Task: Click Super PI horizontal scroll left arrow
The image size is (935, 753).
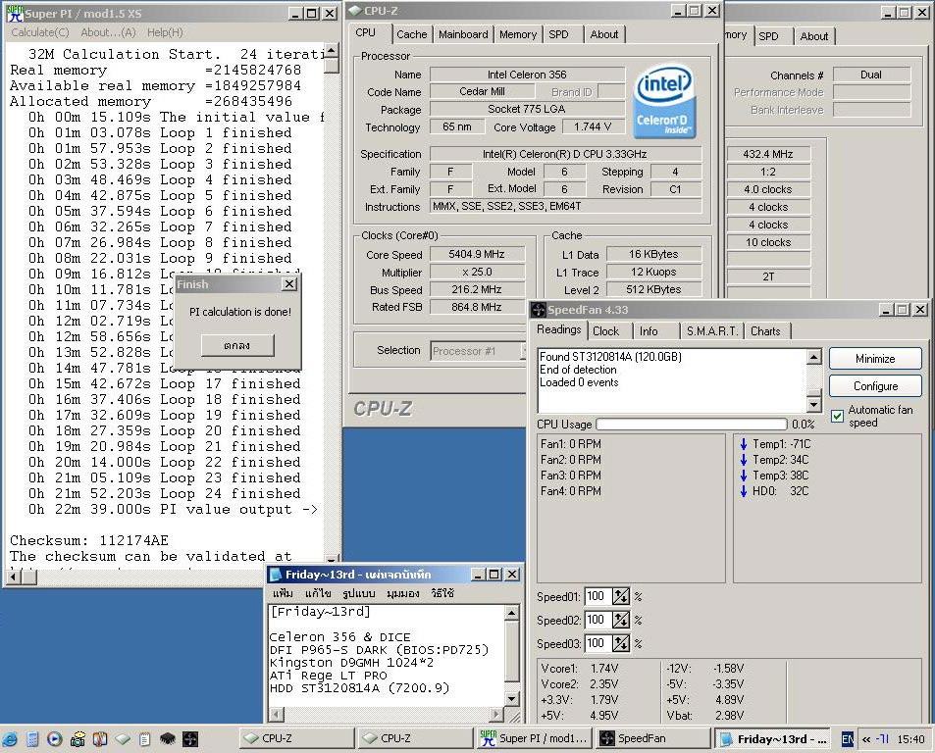Action: [13, 577]
